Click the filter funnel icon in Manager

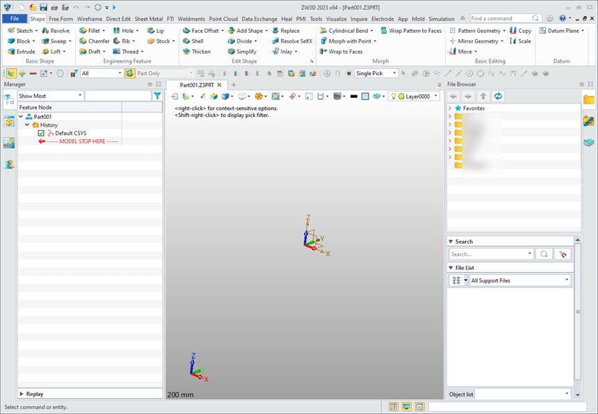pyautogui.click(x=157, y=96)
